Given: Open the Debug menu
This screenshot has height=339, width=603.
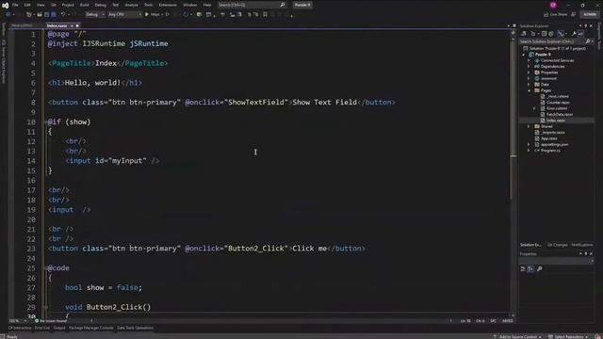Looking at the screenshot, I should click(101, 5).
